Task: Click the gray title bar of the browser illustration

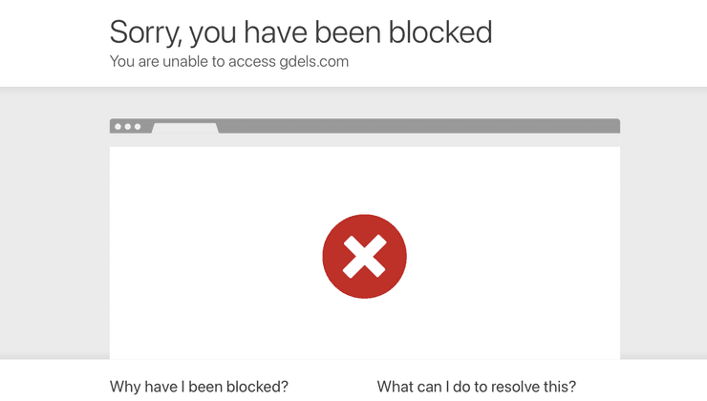Action: tap(420, 126)
